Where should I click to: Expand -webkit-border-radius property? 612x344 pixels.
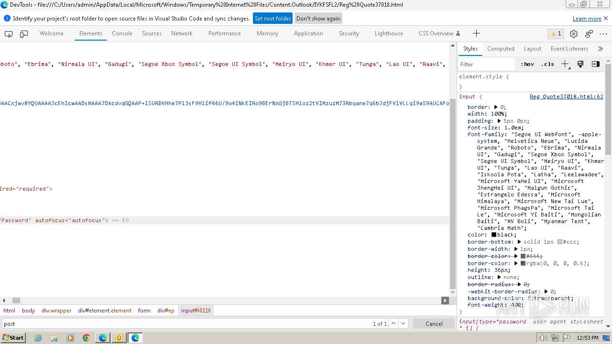[x=546, y=291]
